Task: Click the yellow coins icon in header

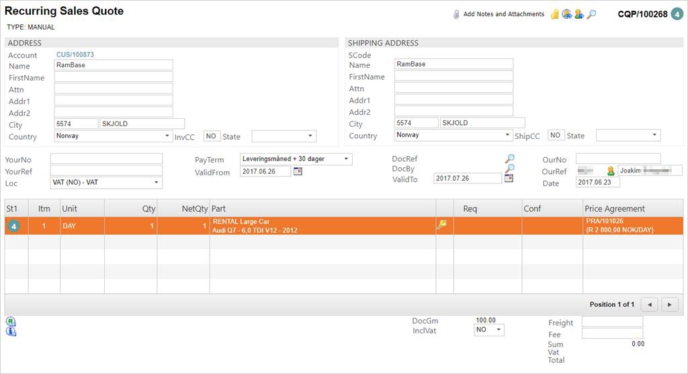Action: (x=555, y=14)
